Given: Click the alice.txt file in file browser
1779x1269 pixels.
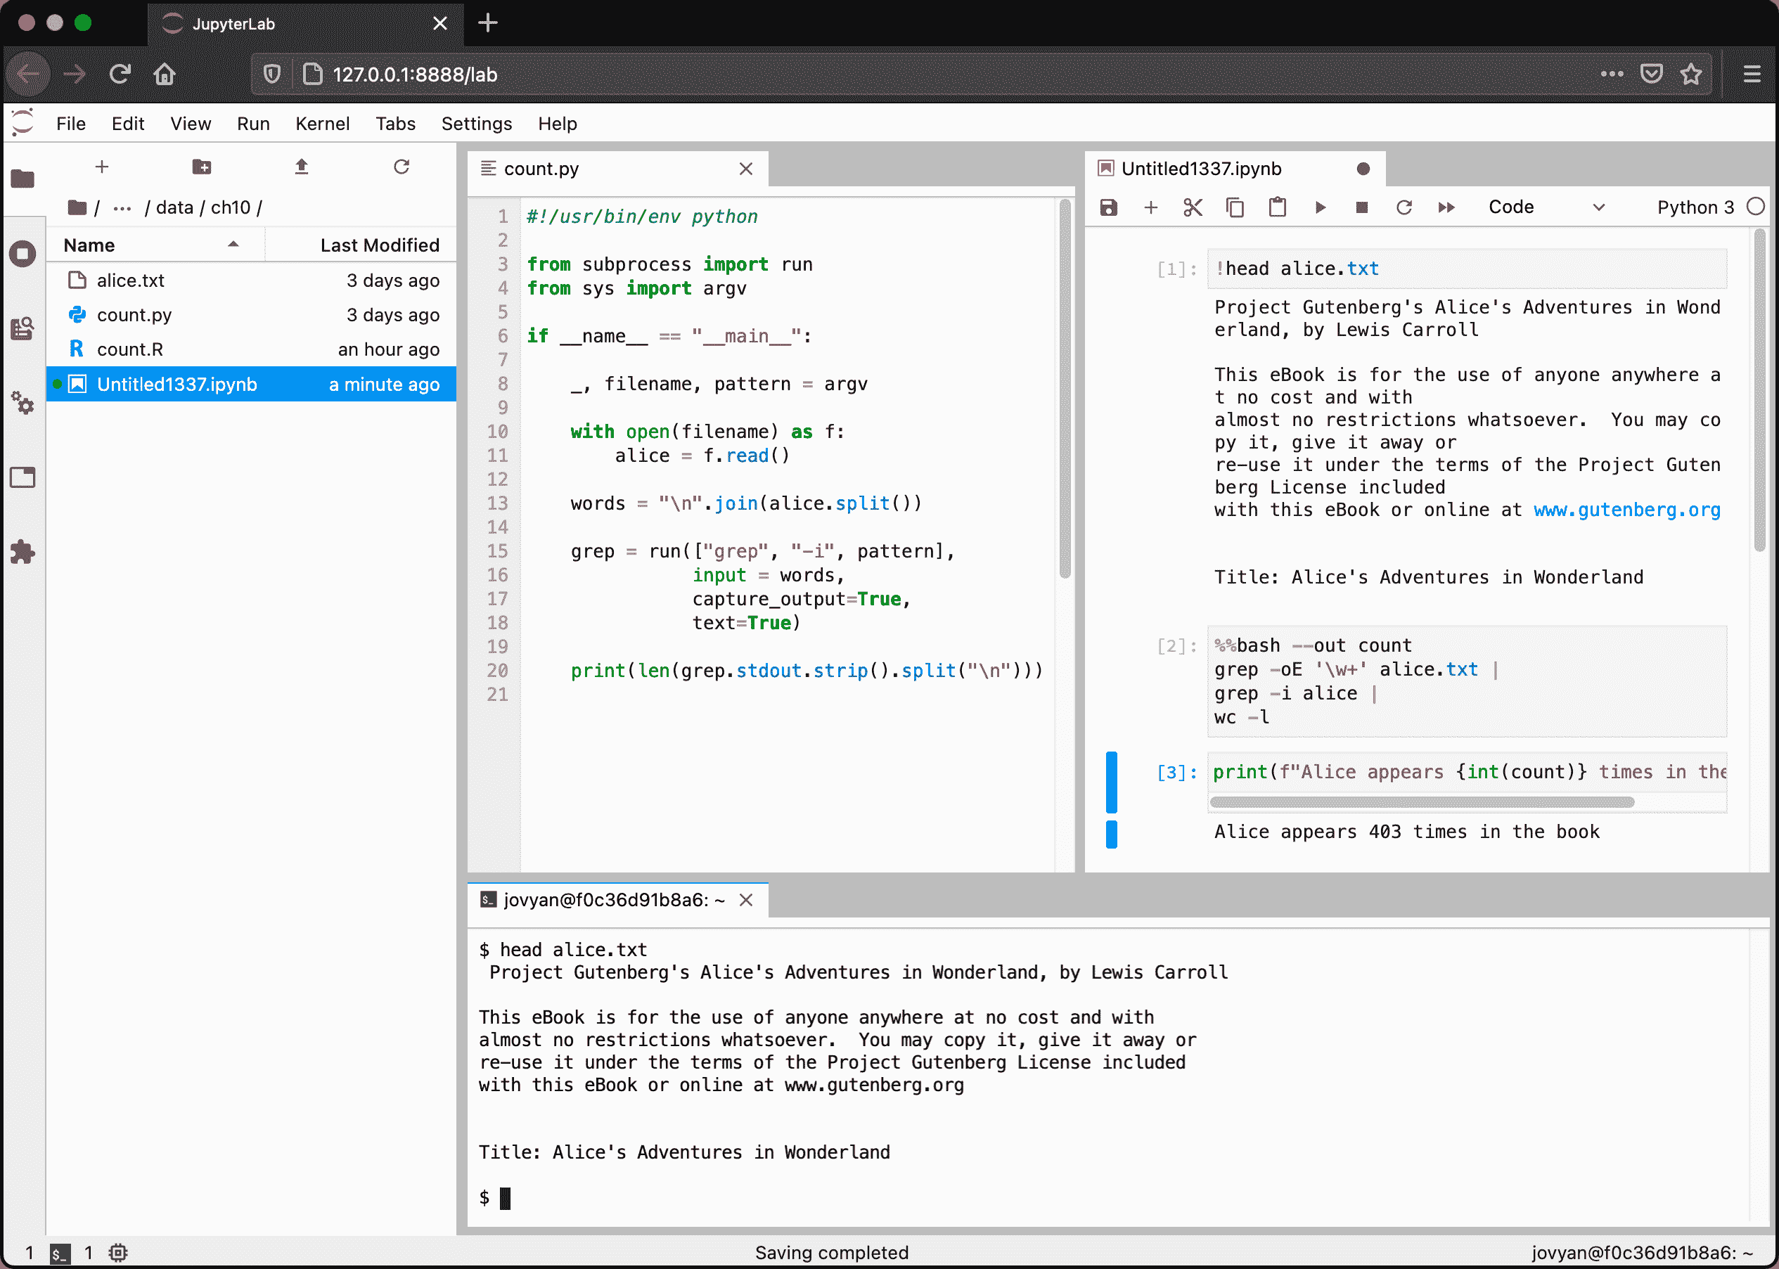Looking at the screenshot, I should point(131,279).
